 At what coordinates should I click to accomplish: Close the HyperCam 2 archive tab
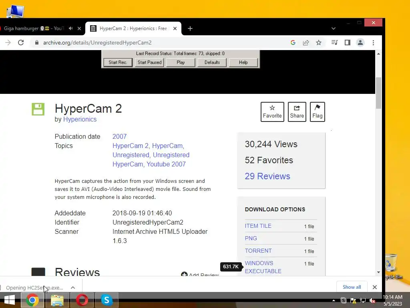[175, 28]
